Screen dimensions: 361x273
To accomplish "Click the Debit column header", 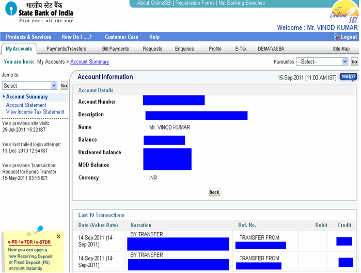I will coord(321,225).
